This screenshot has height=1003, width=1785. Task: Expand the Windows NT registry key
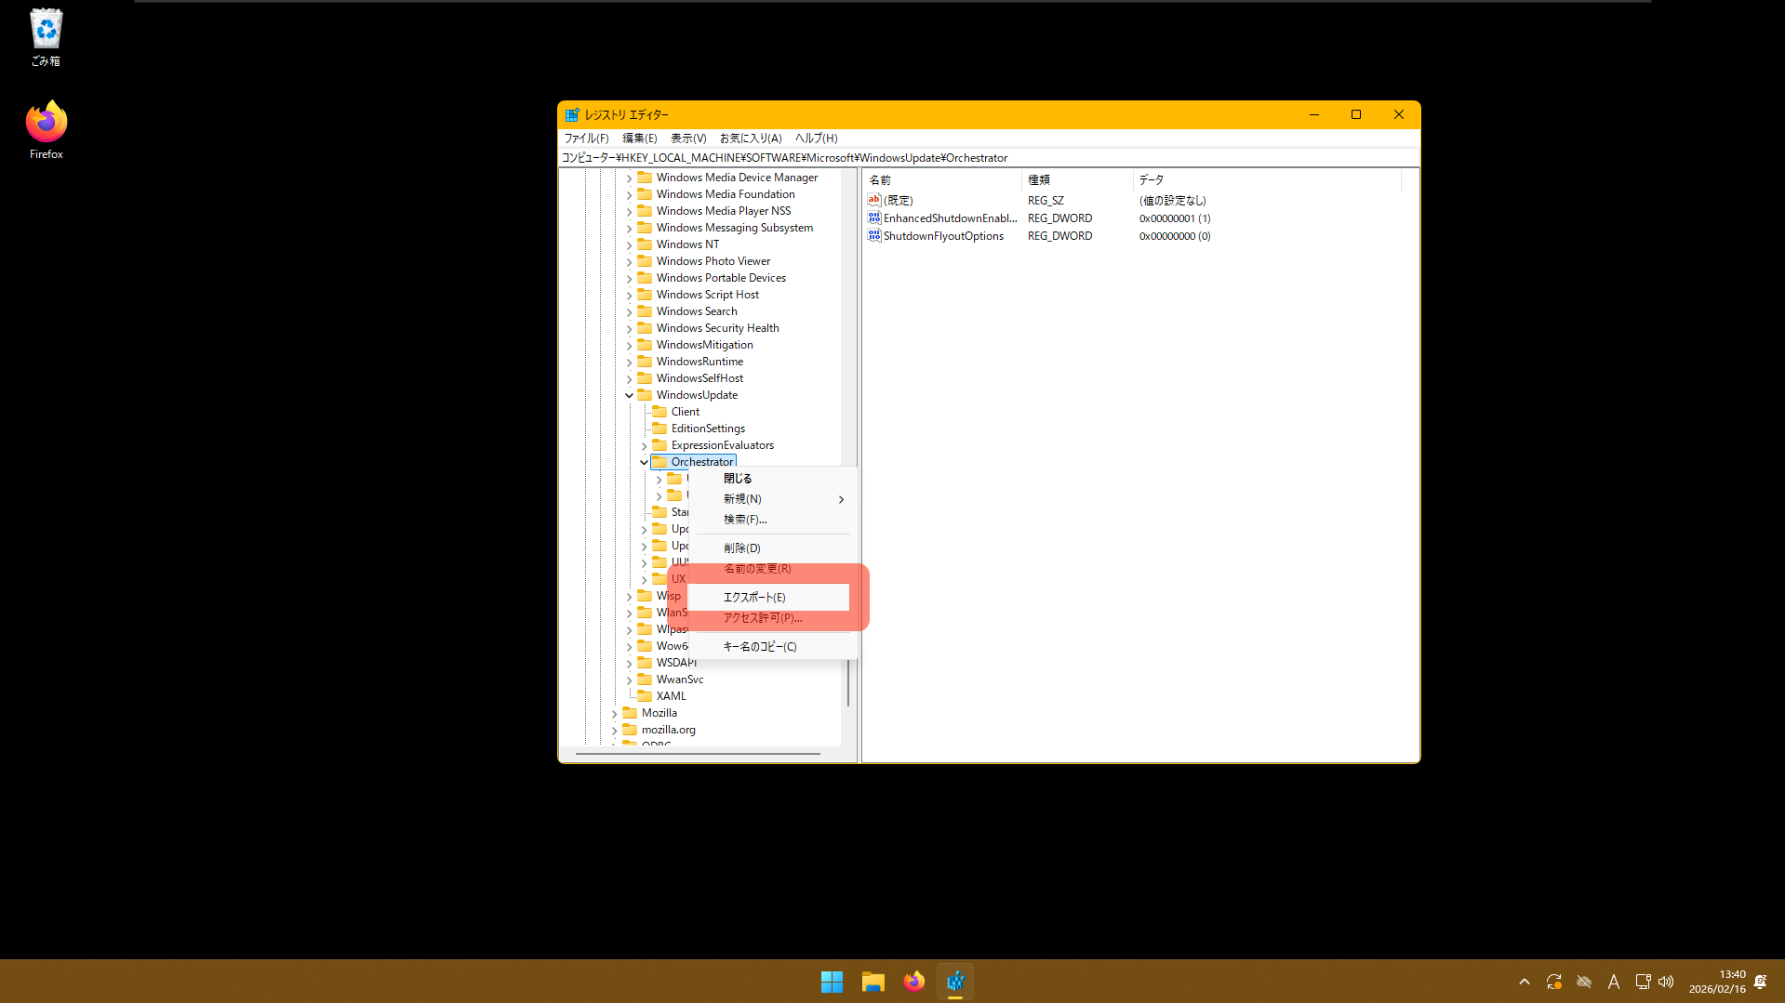click(630, 245)
